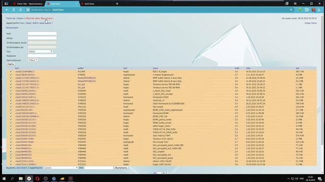Uncheck the pantograph row checkbox

(11, 142)
